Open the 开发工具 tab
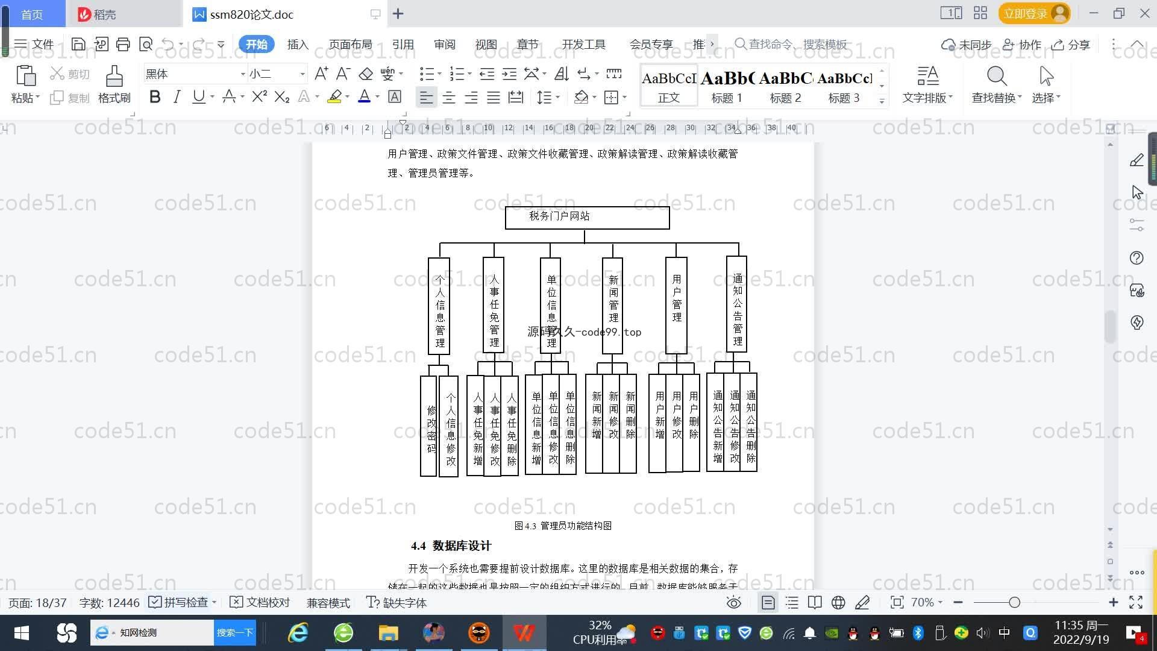The height and width of the screenshot is (651, 1157). coord(583,45)
